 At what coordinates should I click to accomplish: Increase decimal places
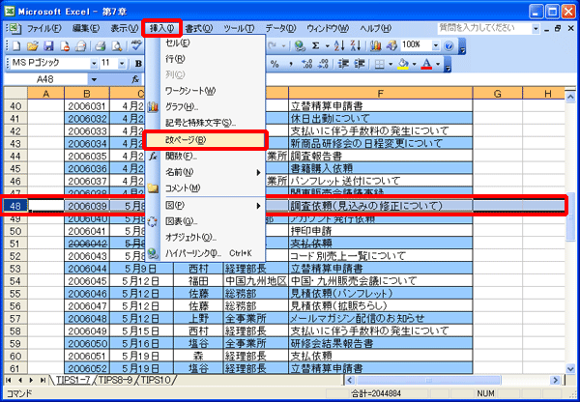coord(307,64)
